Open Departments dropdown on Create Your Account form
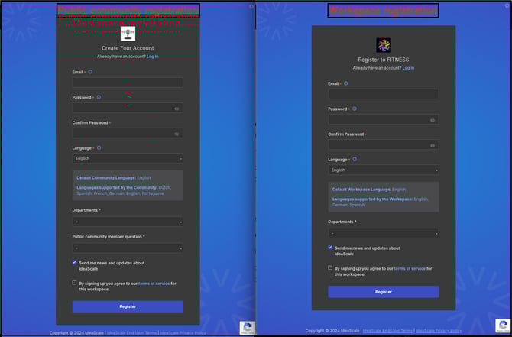Screen dimensions: 512x337 tap(128, 222)
